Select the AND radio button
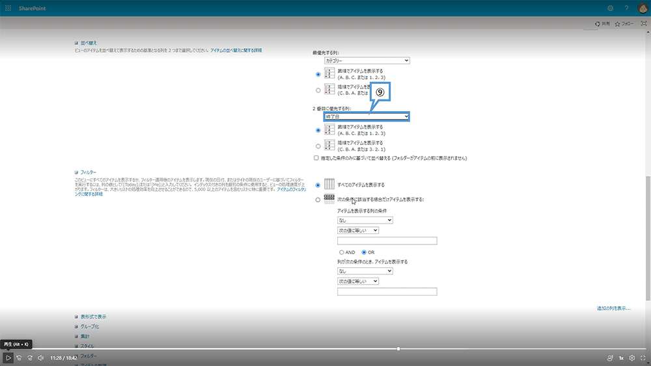 pos(341,252)
